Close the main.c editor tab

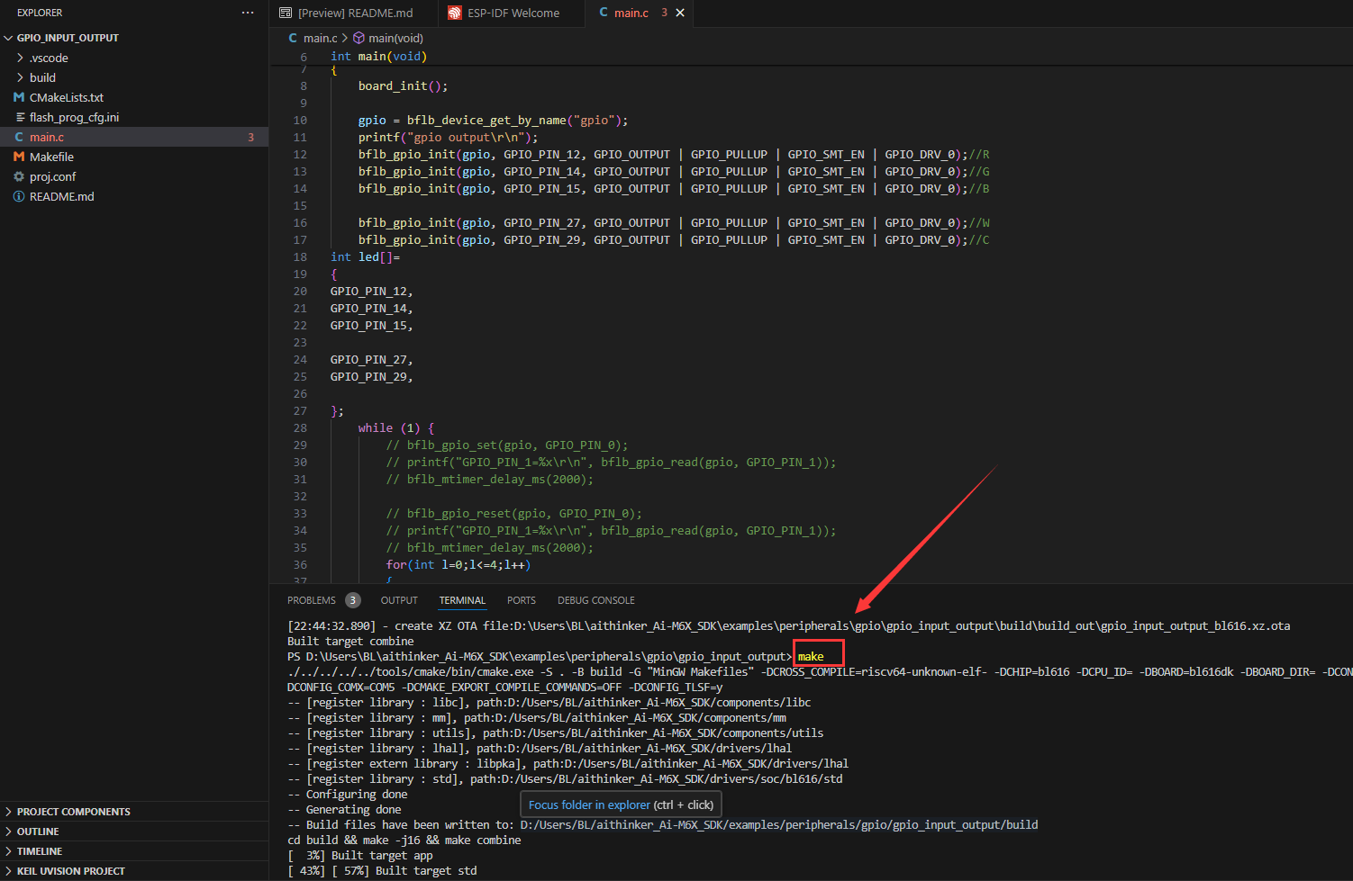(x=680, y=13)
